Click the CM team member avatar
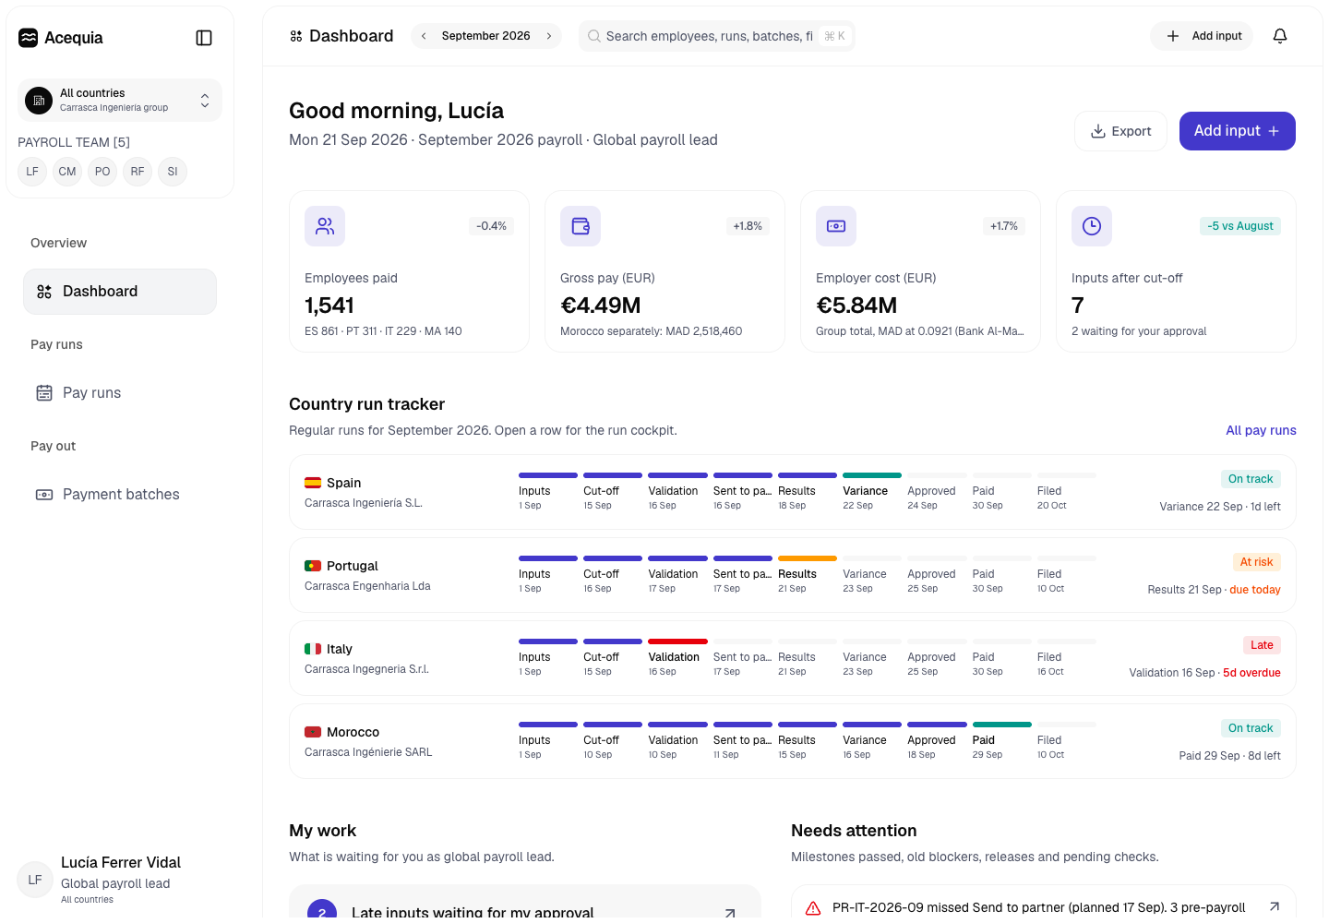 pyautogui.click(x=67, y=172)
